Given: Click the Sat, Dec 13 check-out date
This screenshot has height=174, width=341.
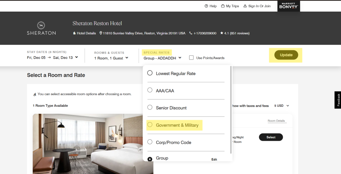Looking at the screenshot, I should click(63, 58).
